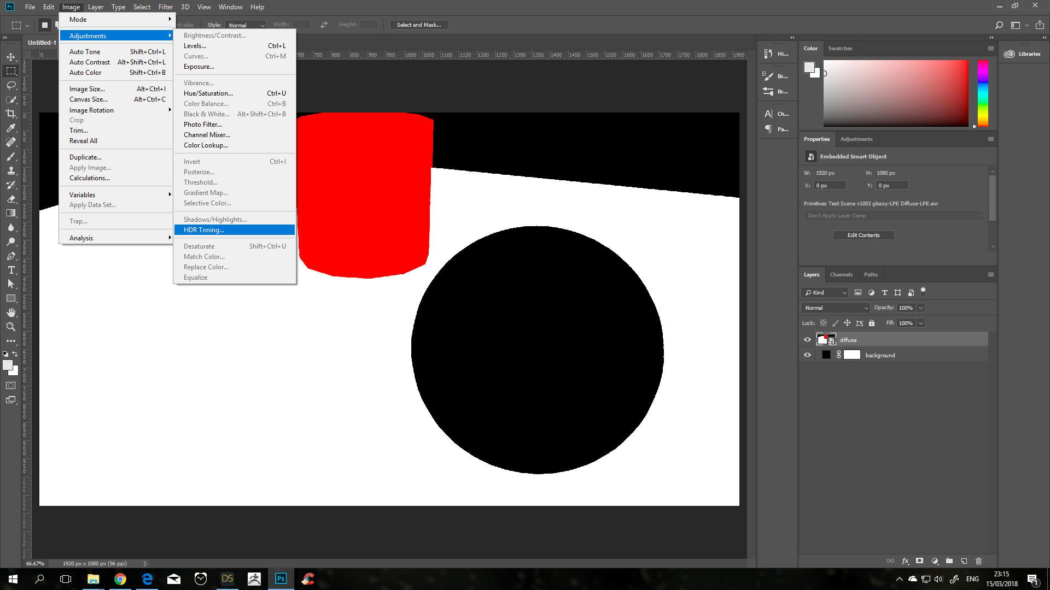
Task: Select the Zoom tool in toolbar
Action: click(11, 327)
